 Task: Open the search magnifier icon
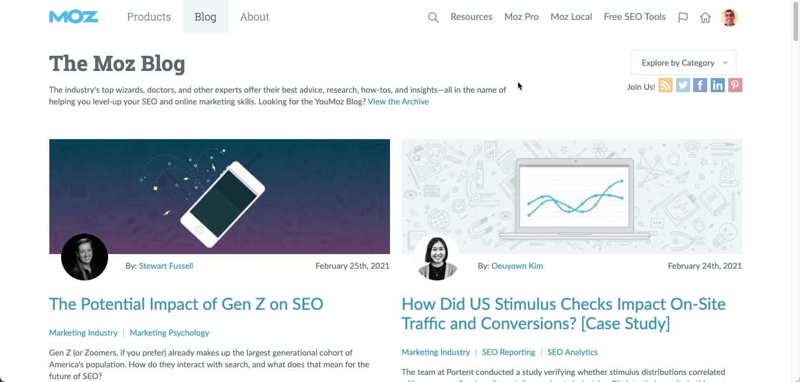pos(433,18)
